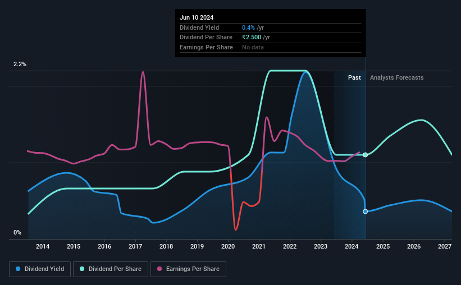This screenshot has width=461, height=285.
Task: Click the tooltip 'Dividend Per Share' row label
Action: click(x=206, y=38)
